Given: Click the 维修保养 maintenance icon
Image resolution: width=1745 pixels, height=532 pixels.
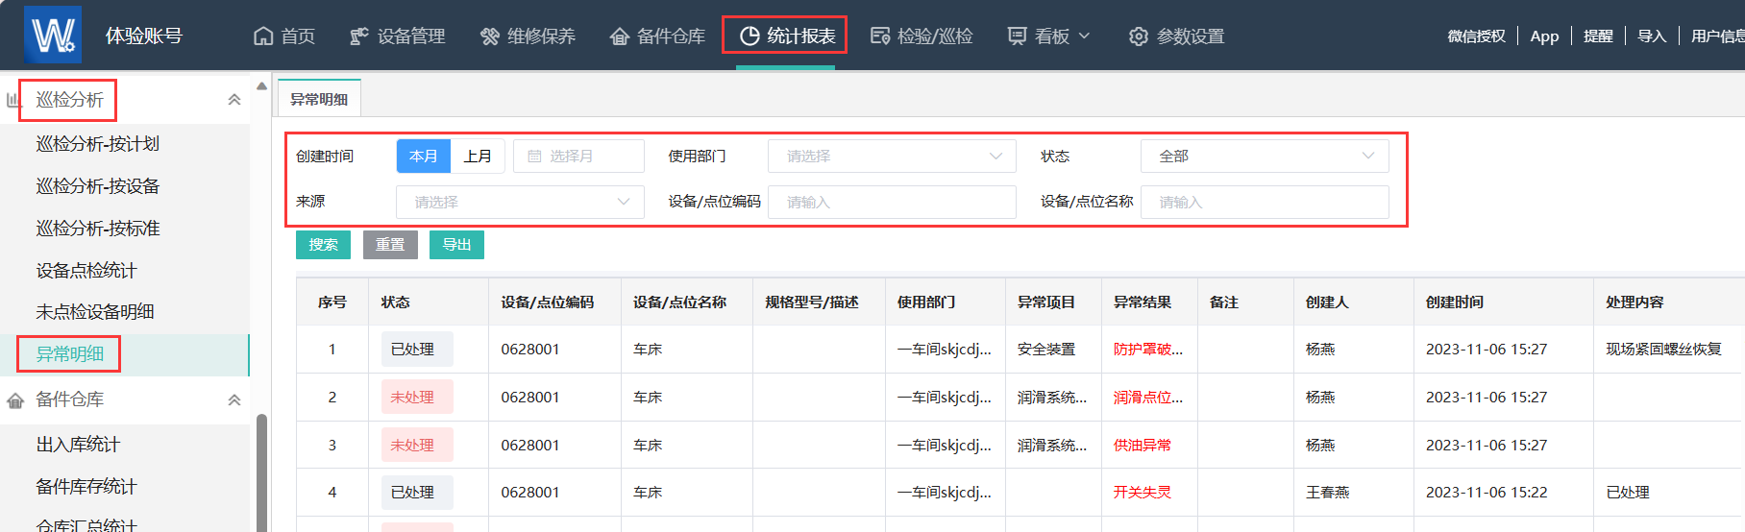Looking at the screenshot, I should (x=490, y=36).
